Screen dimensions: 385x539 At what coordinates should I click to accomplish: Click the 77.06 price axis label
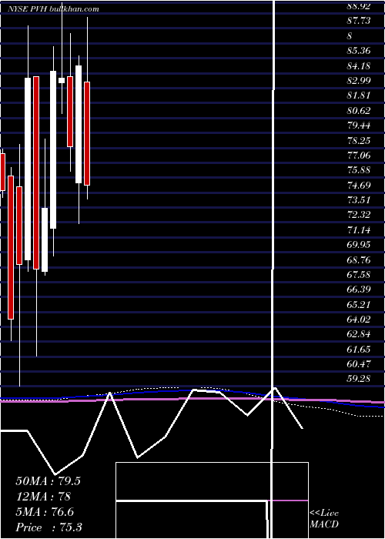[x=359, y=156]
